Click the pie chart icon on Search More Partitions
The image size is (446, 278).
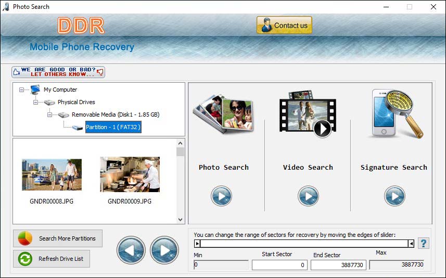[25, 238]
